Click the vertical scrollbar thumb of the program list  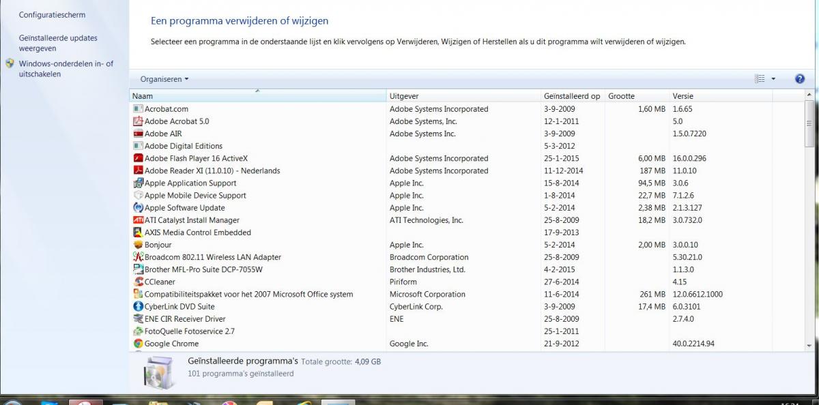[810, 123]
